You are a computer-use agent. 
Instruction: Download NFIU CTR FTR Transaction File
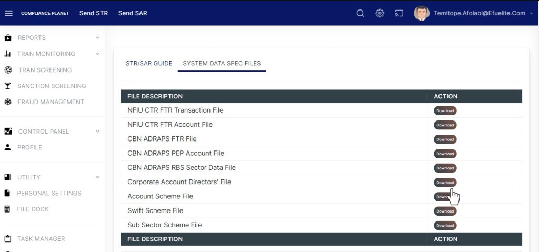(445, 110)
